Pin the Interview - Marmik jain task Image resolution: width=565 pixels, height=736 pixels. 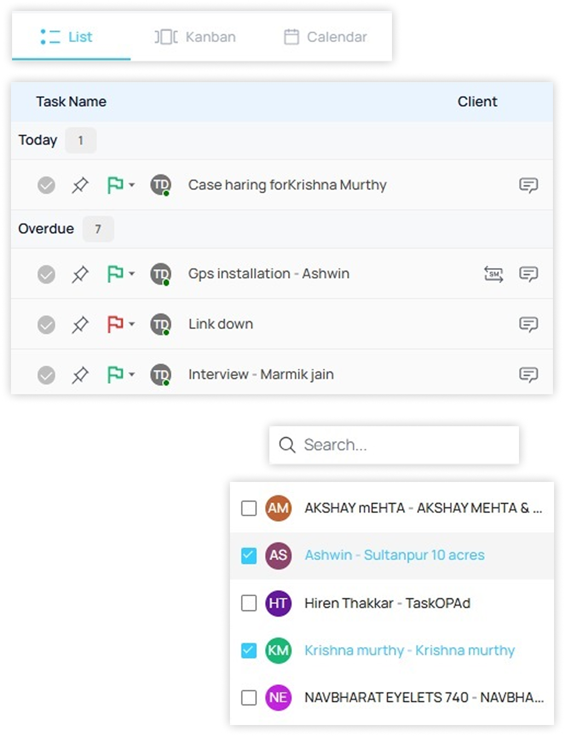80,375
